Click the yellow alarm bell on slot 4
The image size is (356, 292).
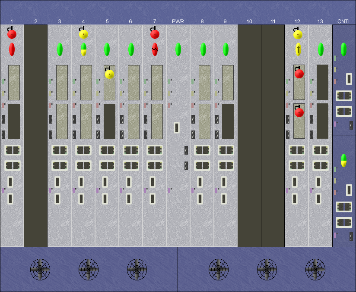[x=83, y=34]
